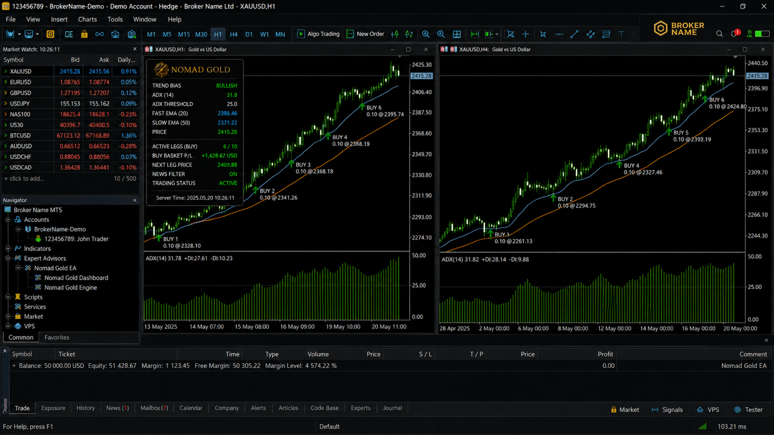Screen dimensions: 774x435
Task: Switch chart timeframe to H4
Action: coord(233,34)
